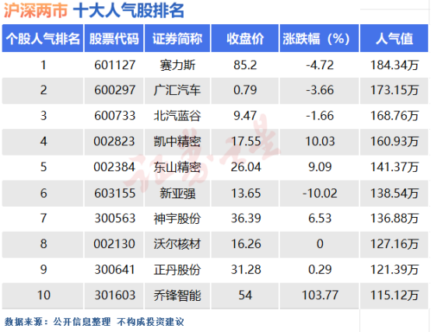Click the 广汇汽车 stock name
The height and width of the screenshot is (332, 431).
click(x=177, y=90)
